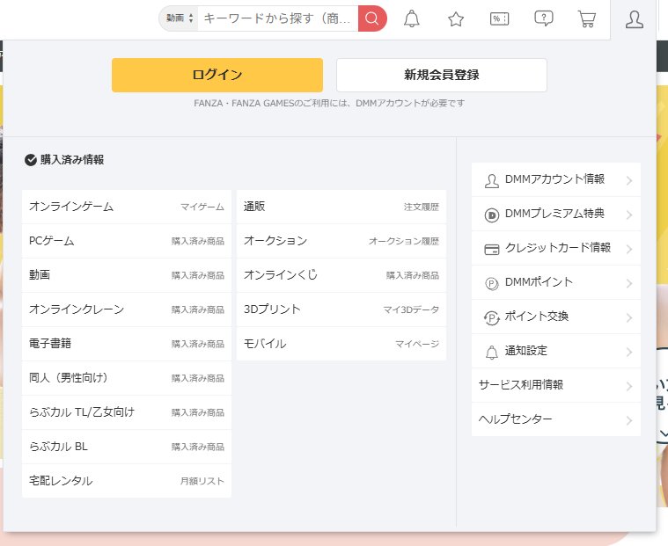This screenshot has height=546, width=668.
Task: Expand DMMアカウント情報 chevron arrow
Action: (x=629, y=180)
